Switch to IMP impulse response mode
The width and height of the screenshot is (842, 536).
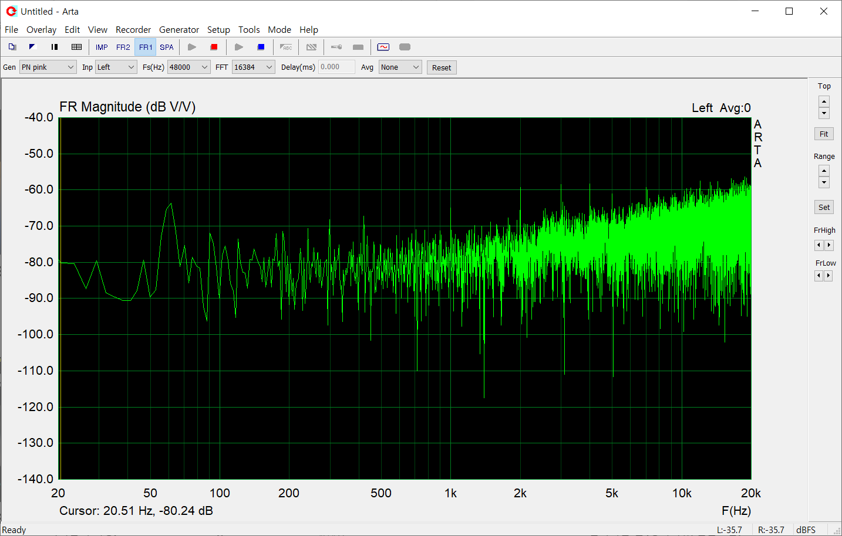click(x=102, y=48)
